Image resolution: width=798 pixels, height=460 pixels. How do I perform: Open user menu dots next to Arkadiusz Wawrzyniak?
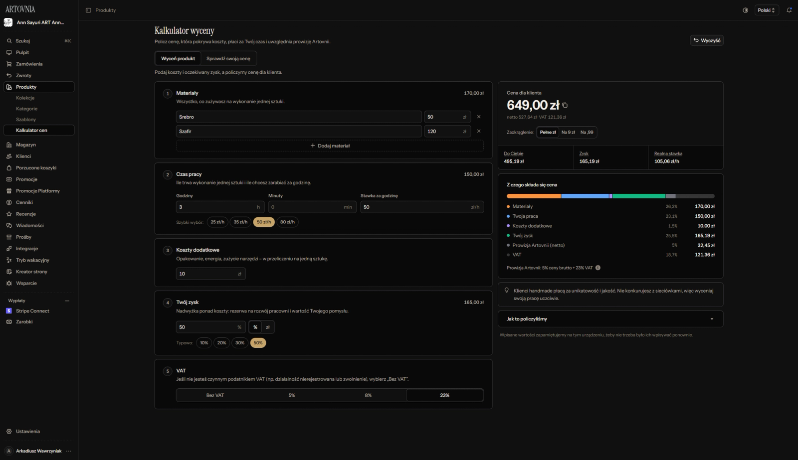click(x=68, y=451)
